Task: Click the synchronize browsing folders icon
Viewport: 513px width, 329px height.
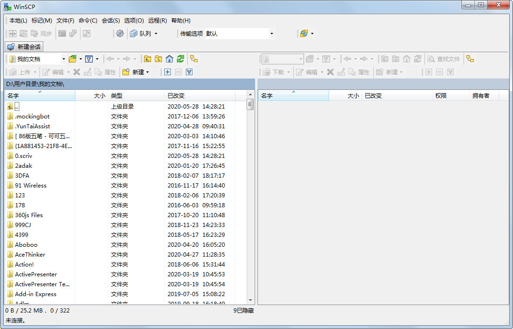Action: tap(194, 59)
